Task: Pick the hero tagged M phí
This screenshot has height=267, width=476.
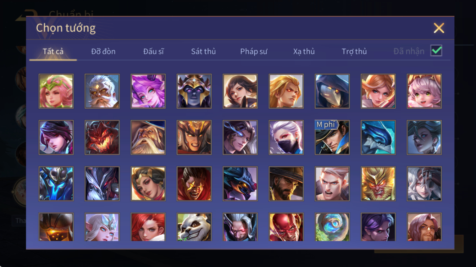Action: click(332, 137)
